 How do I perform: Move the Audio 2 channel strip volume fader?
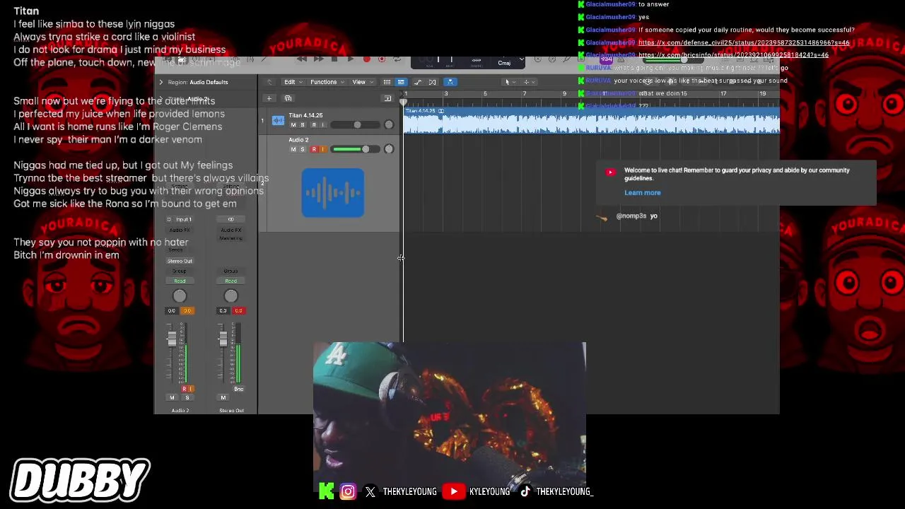pos(171,340)
